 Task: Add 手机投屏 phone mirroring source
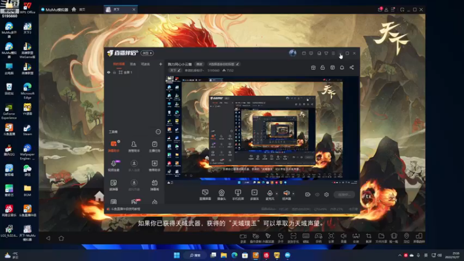coord(238,195)
